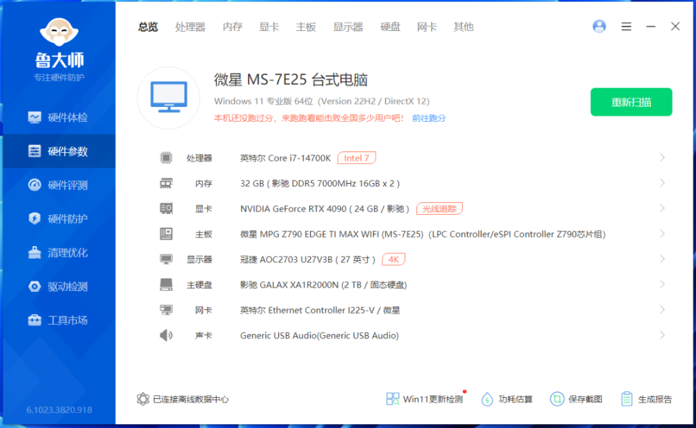This screenshot has height=428, width=696.
Task: Expand the 主板 row chevron
Action: pos(662,233)
